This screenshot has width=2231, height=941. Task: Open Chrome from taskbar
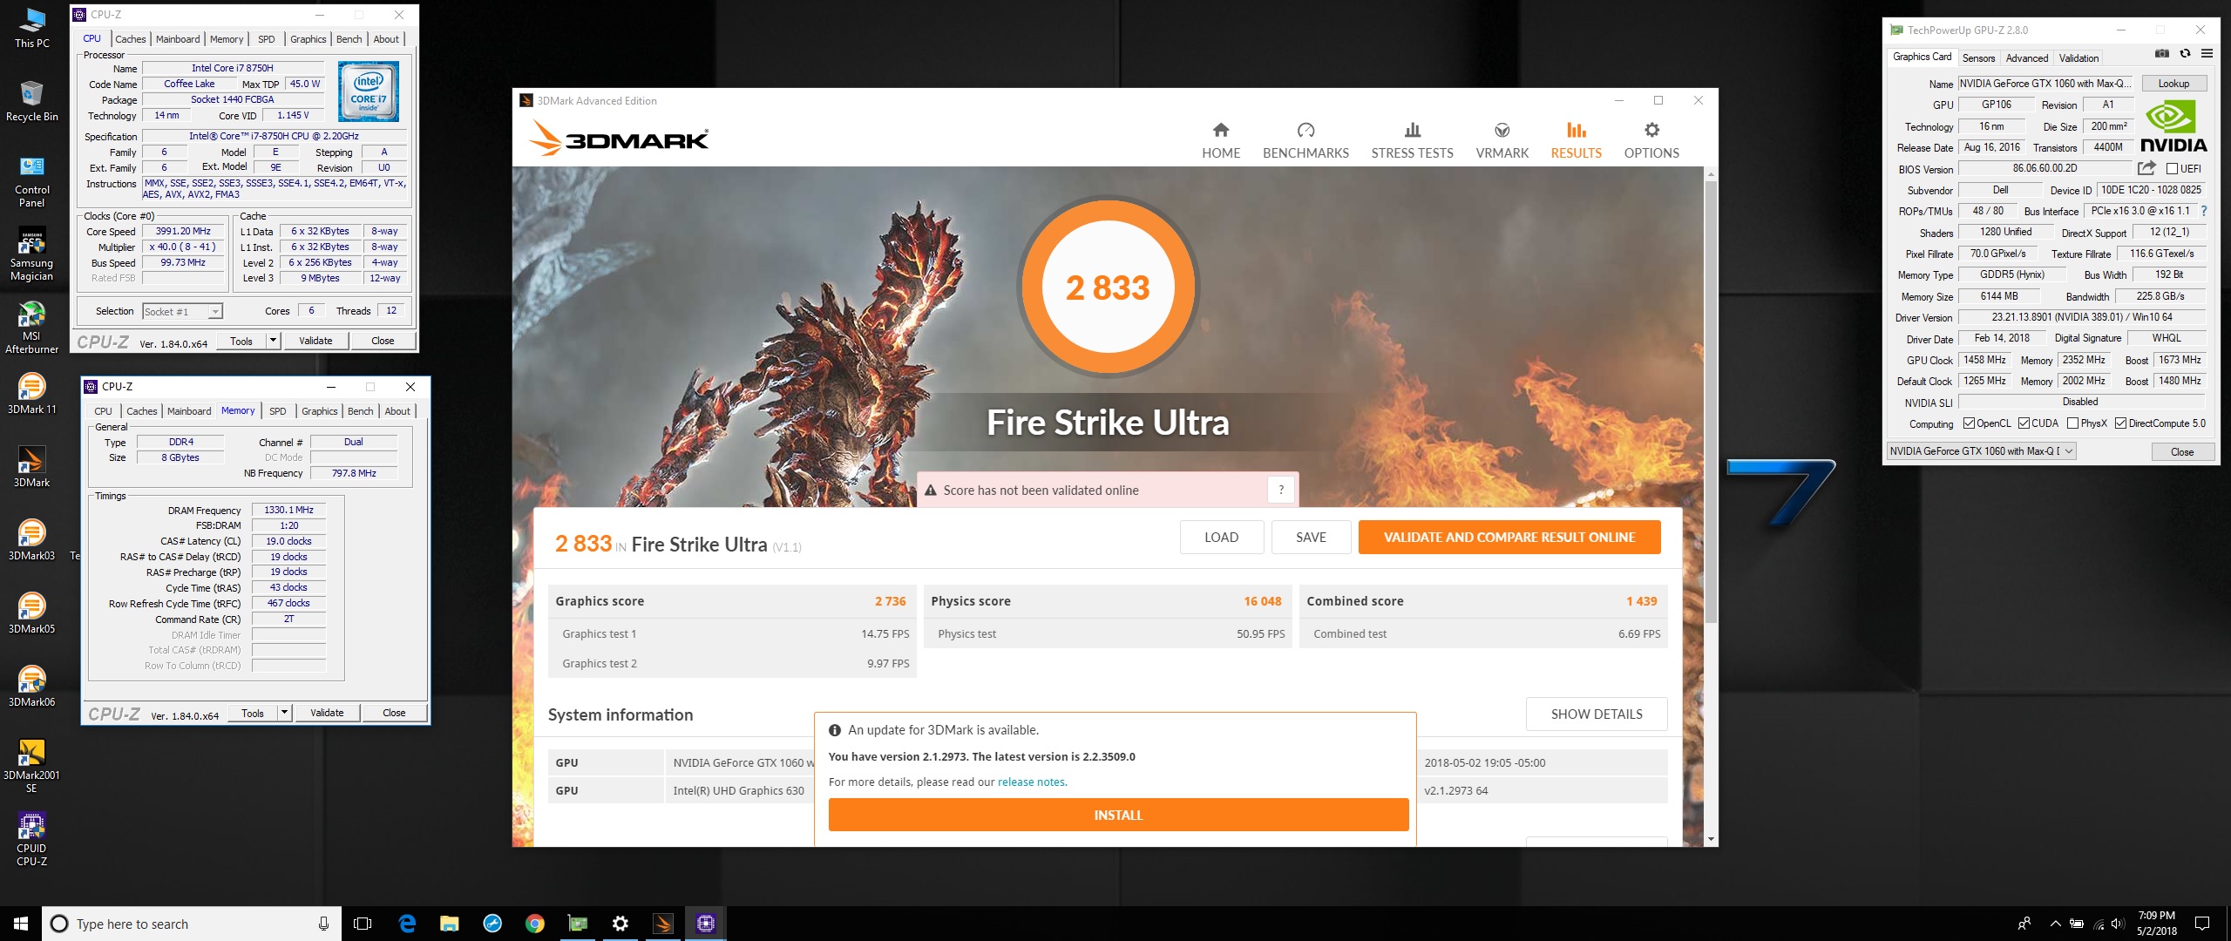click(x=535, y=924)
